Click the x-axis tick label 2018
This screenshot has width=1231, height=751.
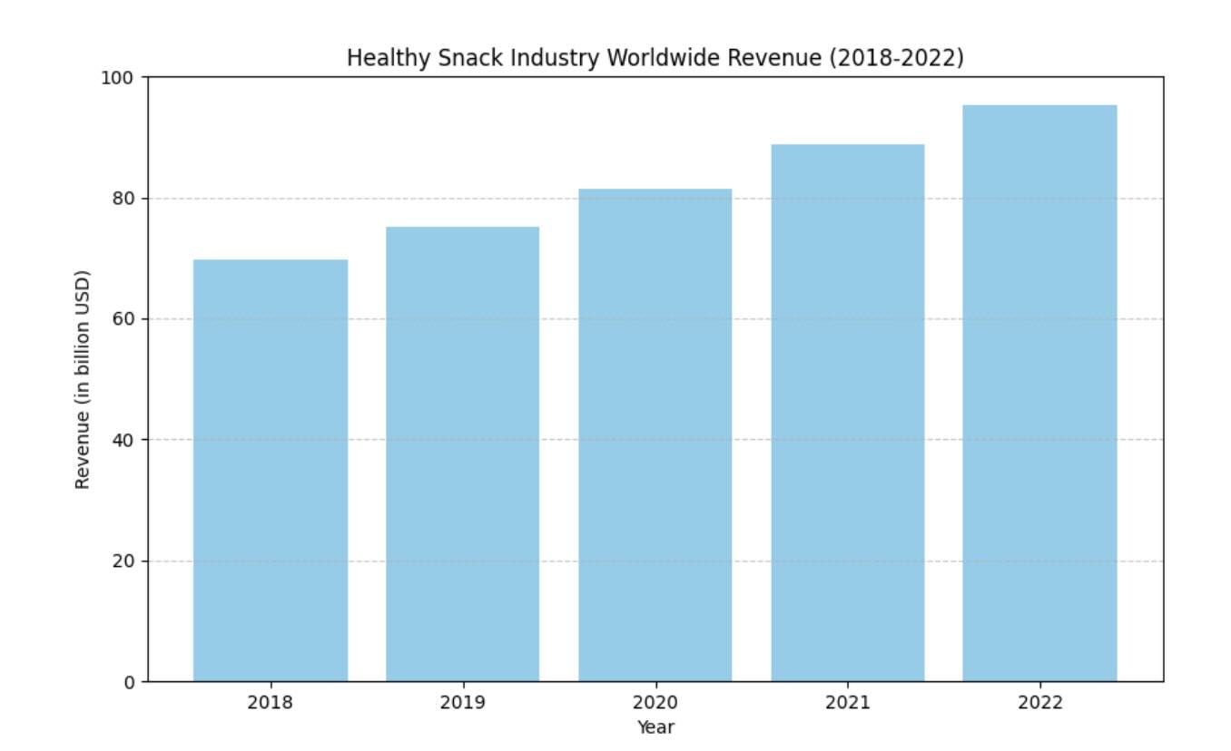coord(271,702)
